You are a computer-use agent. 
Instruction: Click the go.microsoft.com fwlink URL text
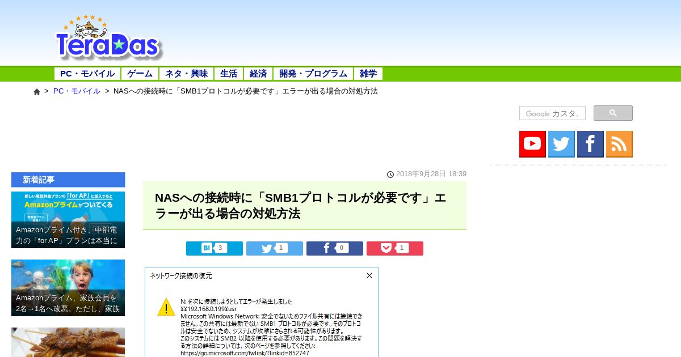[x=245, y=352]
